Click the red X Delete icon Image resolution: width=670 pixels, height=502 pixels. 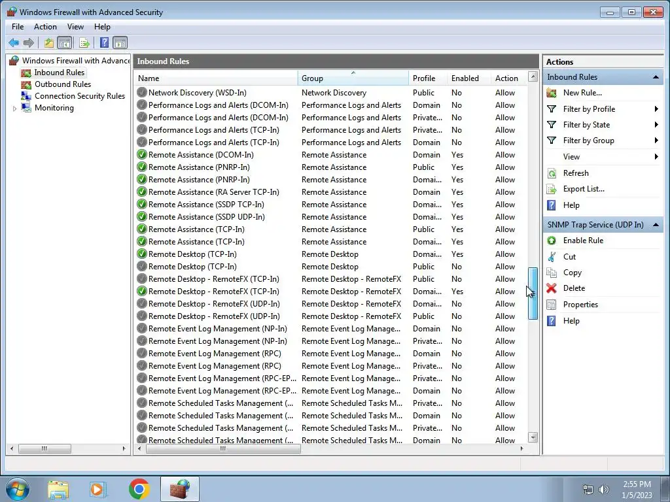pos(552,288)
